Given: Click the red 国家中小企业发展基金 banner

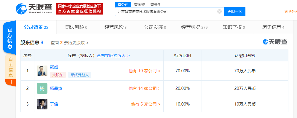Looking at the screenshot, I should tap(79, 9).
